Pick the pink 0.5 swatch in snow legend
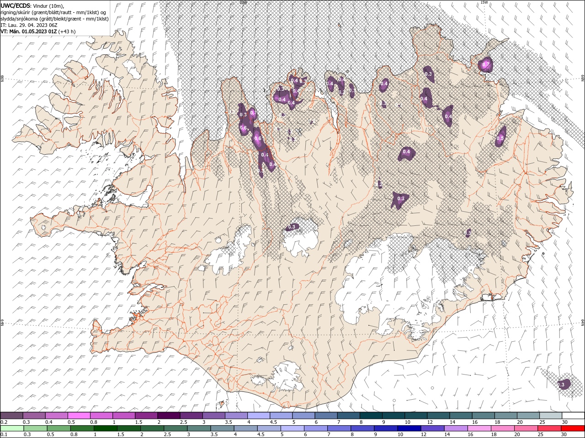This screenshot has height=438, width=585. pyautogui.click(x=79, y=416)
